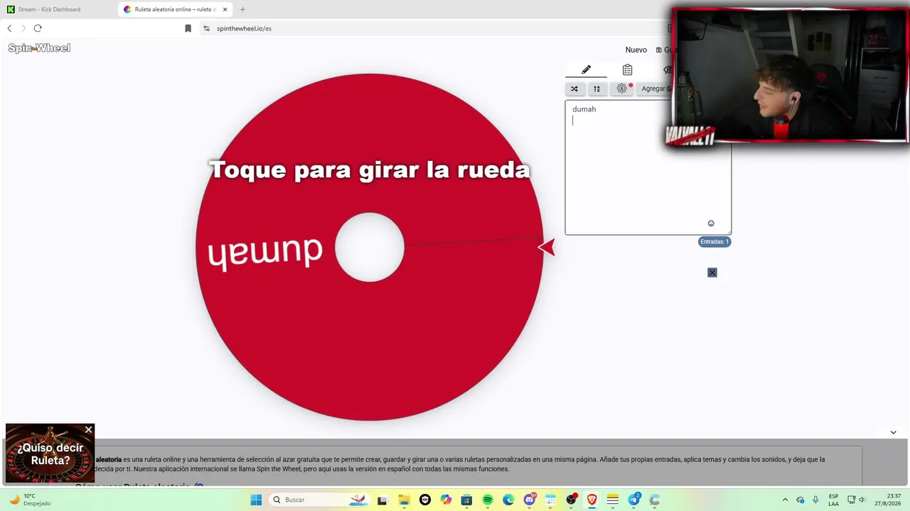Close the '¿Quiso decir Ruleta?' ad
This screenshot has height=511, width=910.
tap(88, 430)
